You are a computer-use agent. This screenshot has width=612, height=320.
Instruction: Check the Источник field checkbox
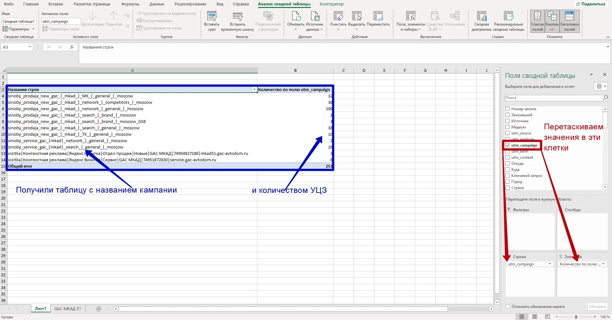coord(507,121)
